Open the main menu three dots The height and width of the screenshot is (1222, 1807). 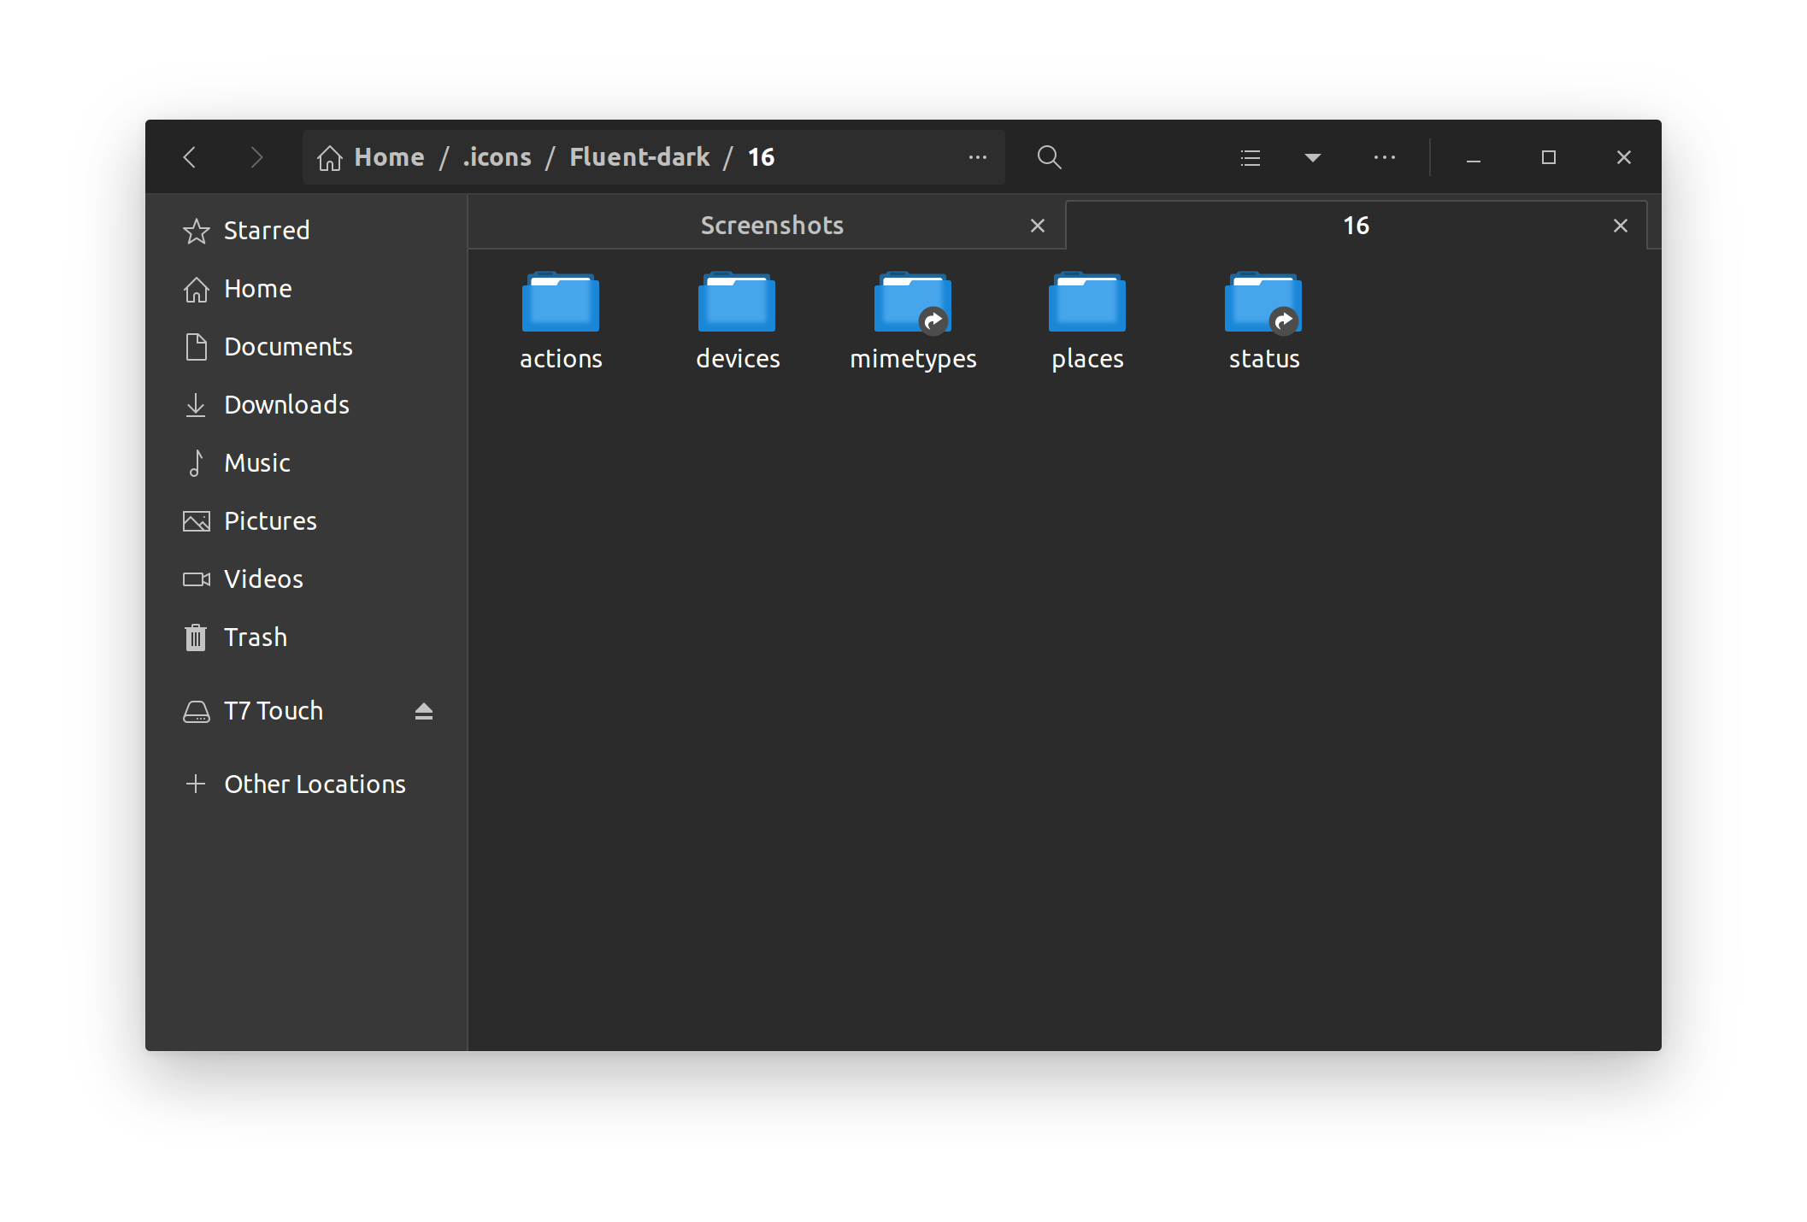tap(1384, 157)
